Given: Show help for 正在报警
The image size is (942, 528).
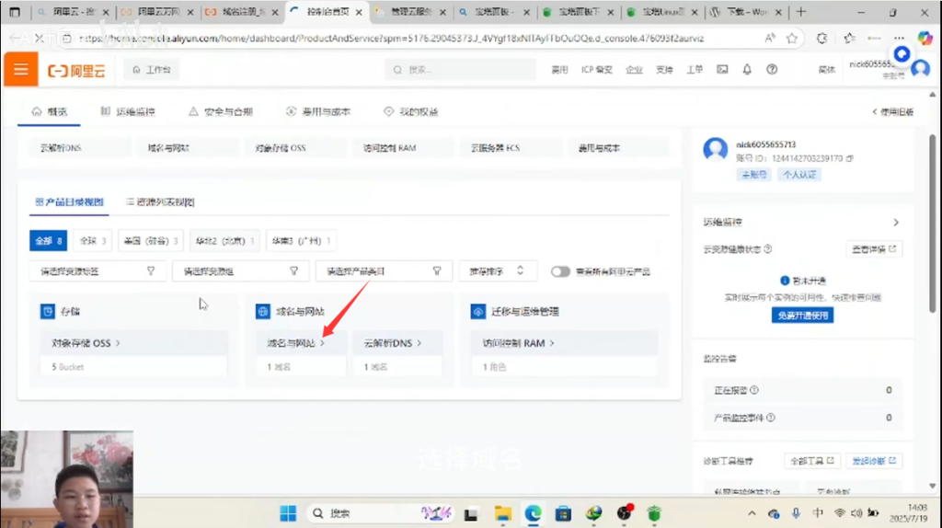Looking at the screenshot, I should pos(754,390).
